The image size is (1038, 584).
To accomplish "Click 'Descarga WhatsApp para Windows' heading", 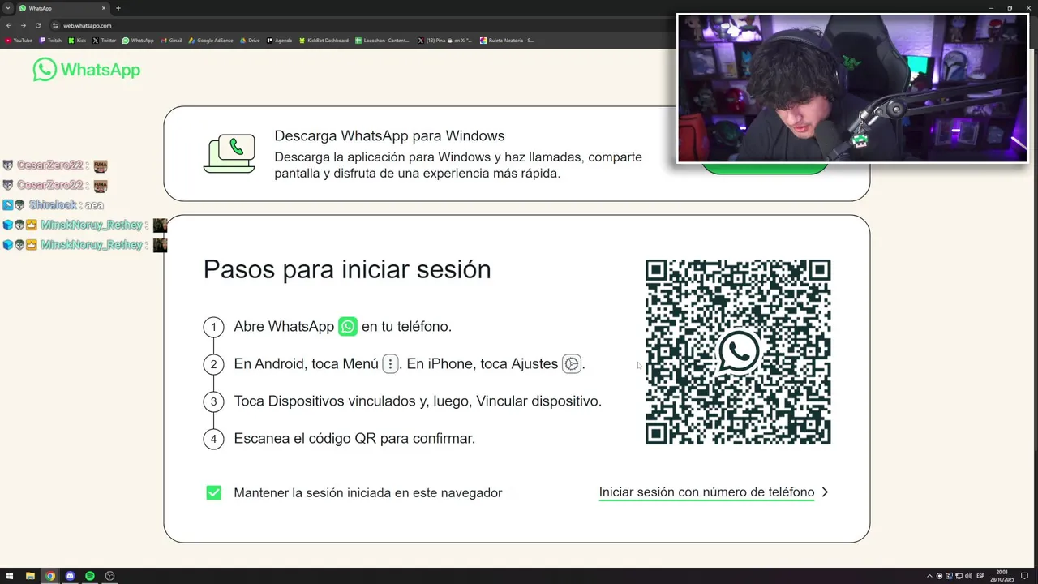I will click(x=389, y=135).
